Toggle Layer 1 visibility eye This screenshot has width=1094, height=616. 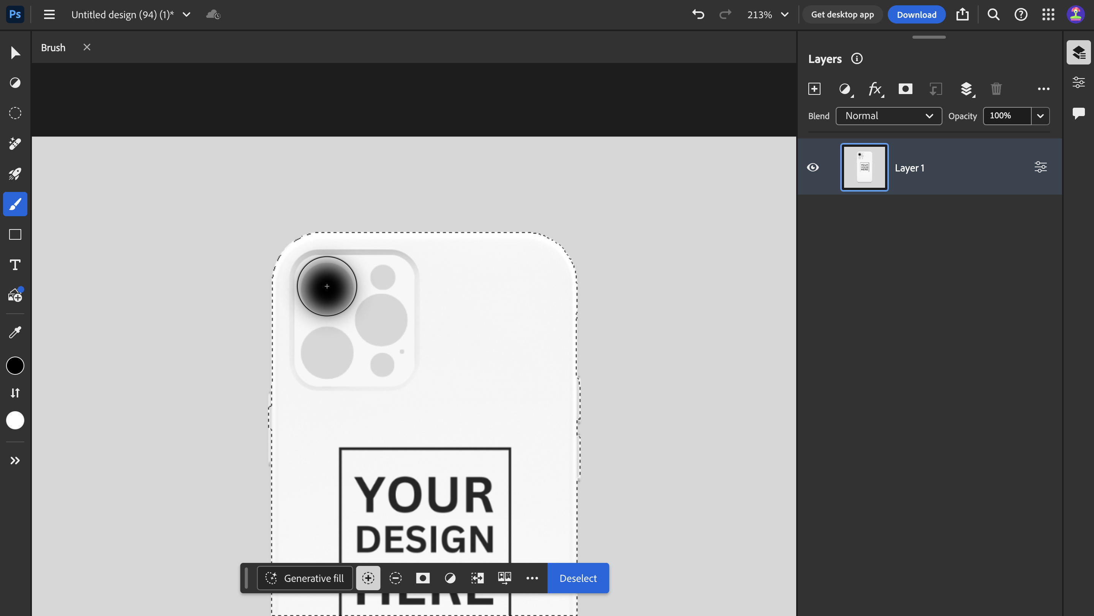[813, 167]
